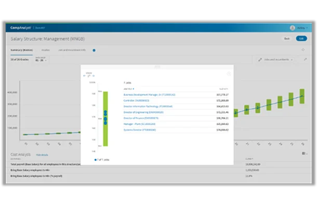Click the settings icon right of tab row
Image resolution: width=318 pixels, height=206 pixels.
tap(303, 50)
